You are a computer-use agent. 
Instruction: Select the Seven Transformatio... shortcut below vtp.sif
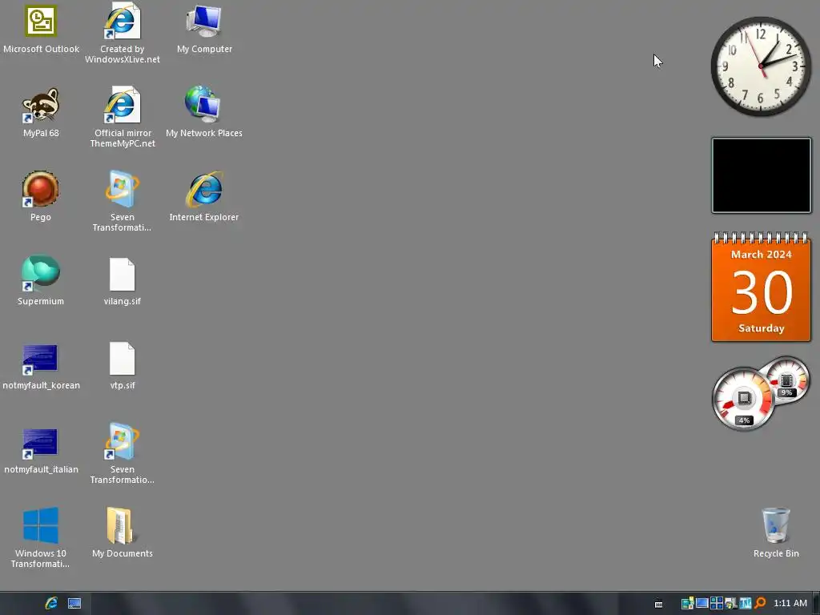click(x=123, y=453)
